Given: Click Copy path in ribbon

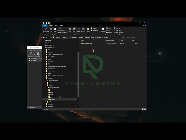Looking at the screenshot, I should coord(61,30).
